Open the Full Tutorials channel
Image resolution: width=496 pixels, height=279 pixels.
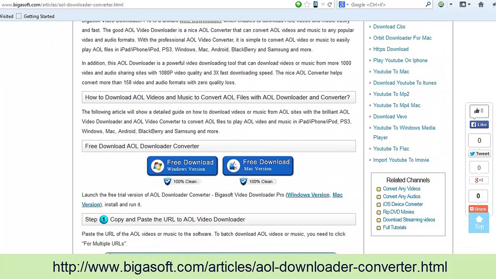click(x=394, y=227)
